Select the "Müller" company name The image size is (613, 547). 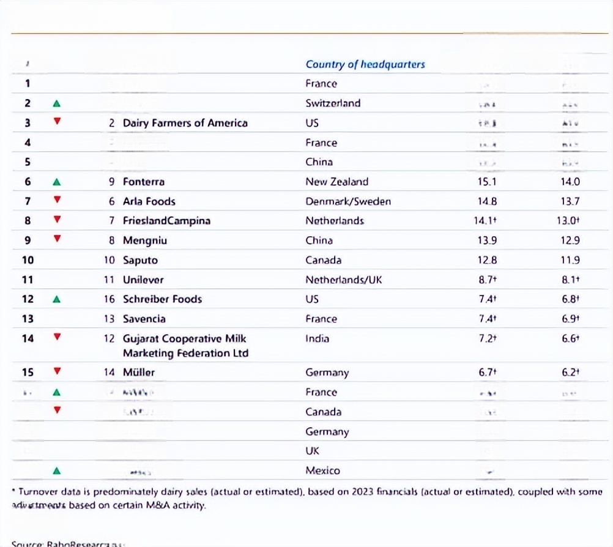pos(139,372)
